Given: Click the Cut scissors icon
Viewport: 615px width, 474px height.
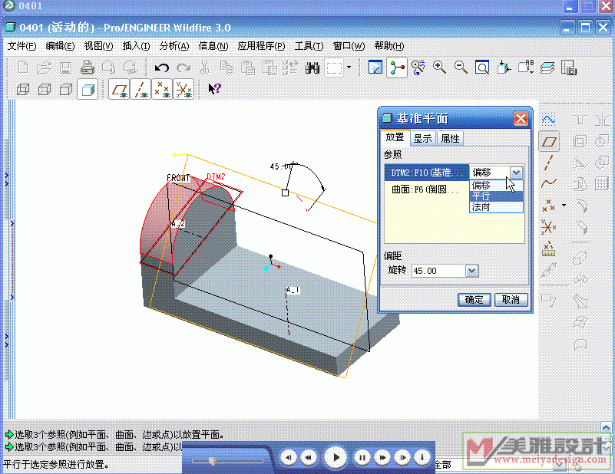Looking at the screenshot, I should [204, 67].
